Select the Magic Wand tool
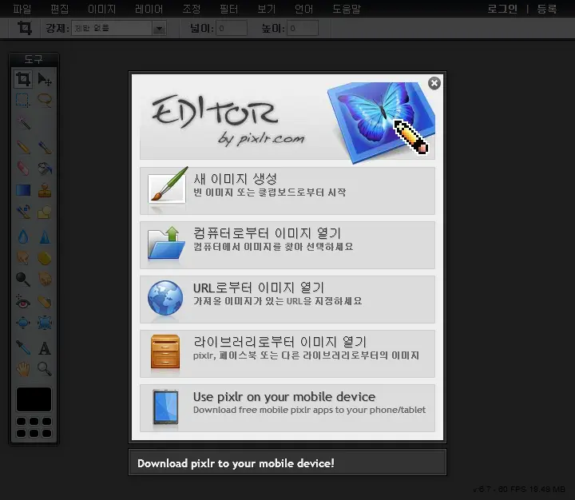 pos(23,123)
